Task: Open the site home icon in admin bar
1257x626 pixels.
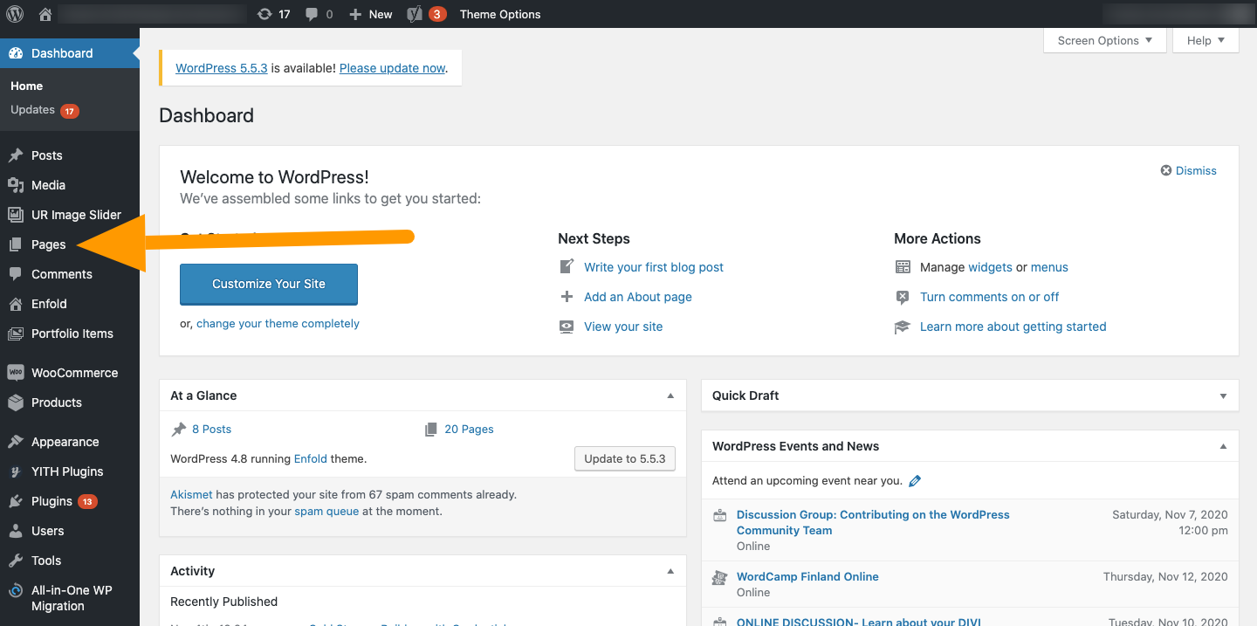Action: point(45,14)
